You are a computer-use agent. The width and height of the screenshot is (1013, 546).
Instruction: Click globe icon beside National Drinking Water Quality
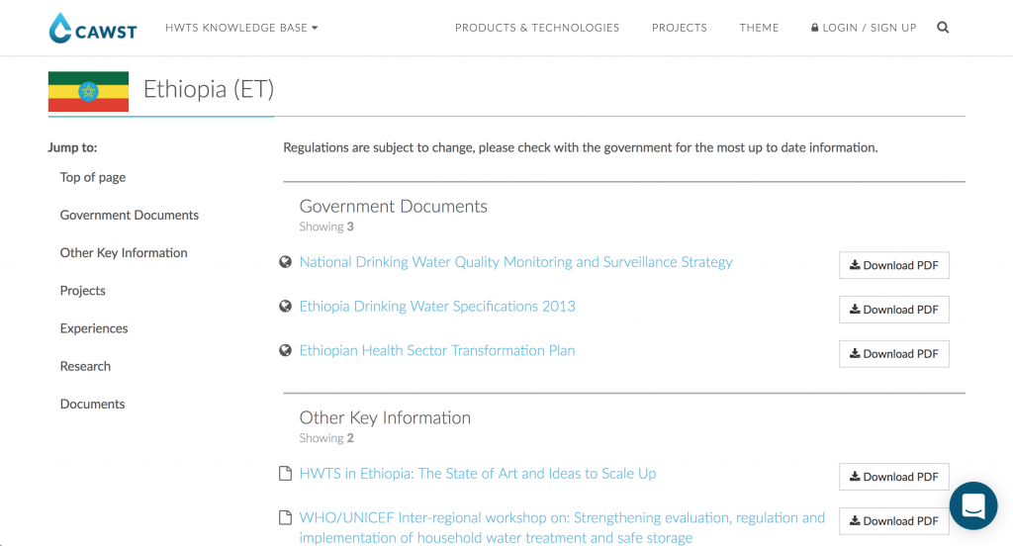point(285,262)
